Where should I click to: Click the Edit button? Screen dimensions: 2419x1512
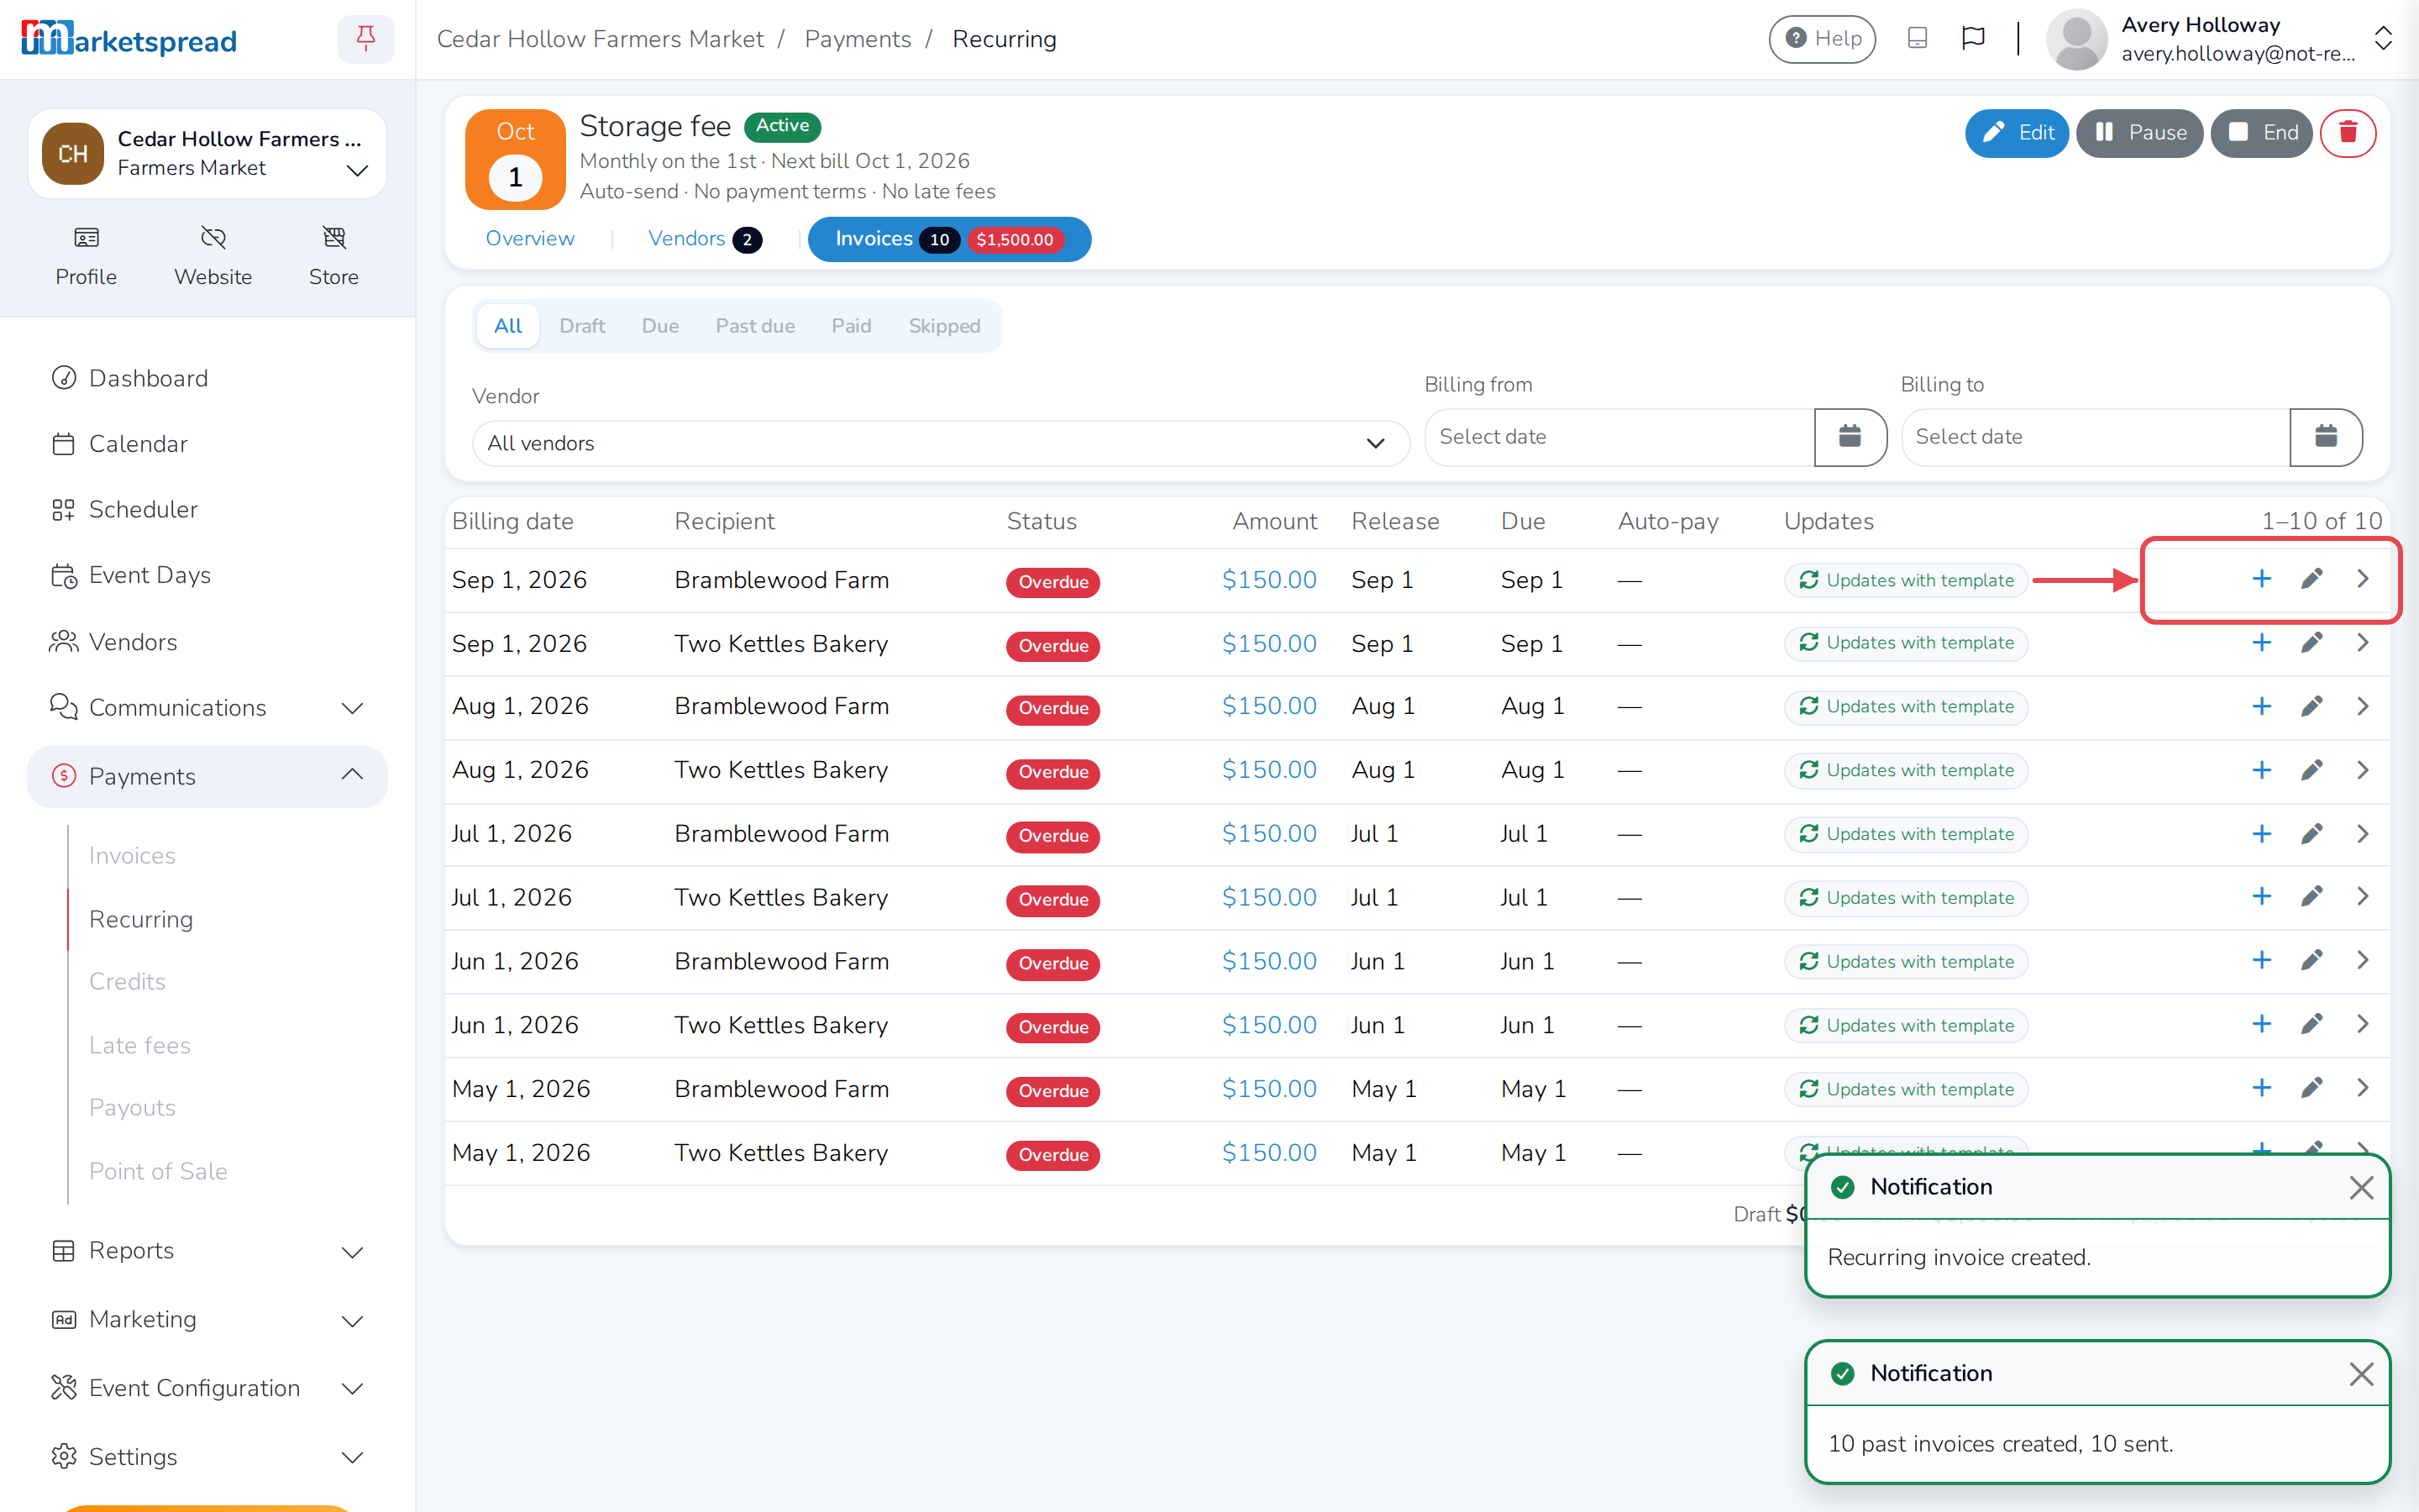click(x=2016, y=133)
